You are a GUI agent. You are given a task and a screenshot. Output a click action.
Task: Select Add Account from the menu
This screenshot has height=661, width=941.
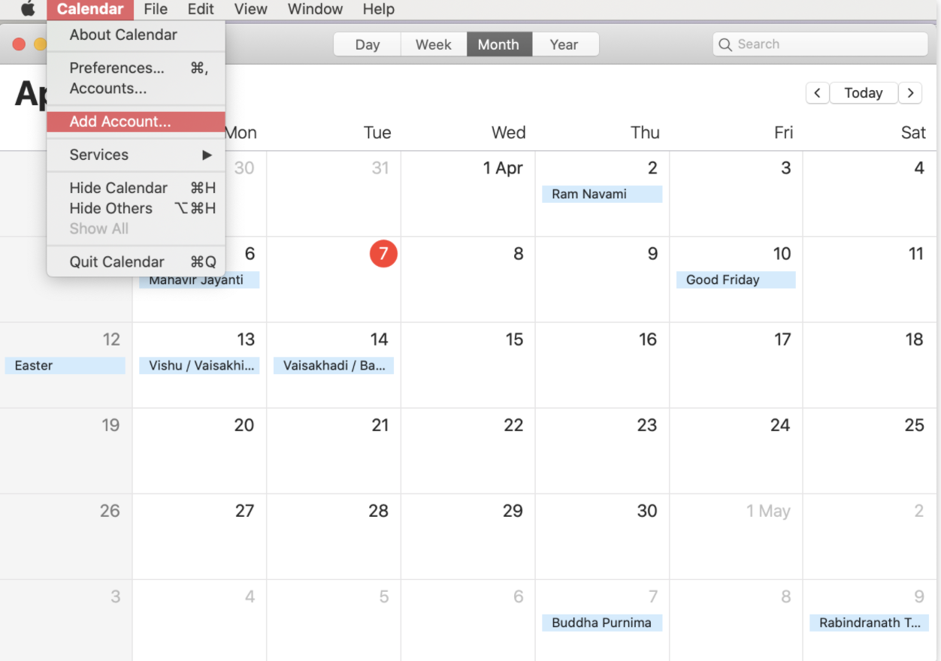[120, 122]
